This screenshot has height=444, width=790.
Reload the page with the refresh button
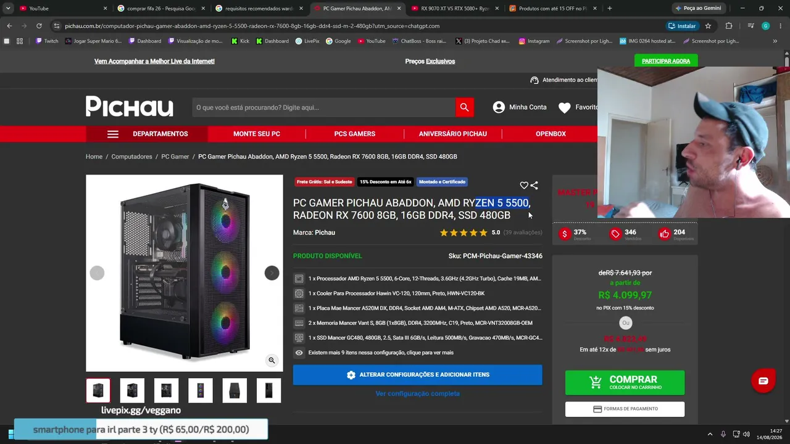pyautogui.click(x=39, y=26)
